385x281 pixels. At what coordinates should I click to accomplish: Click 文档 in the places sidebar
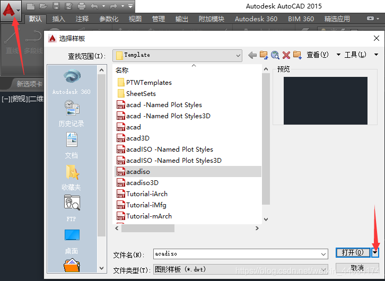(72, 145)
